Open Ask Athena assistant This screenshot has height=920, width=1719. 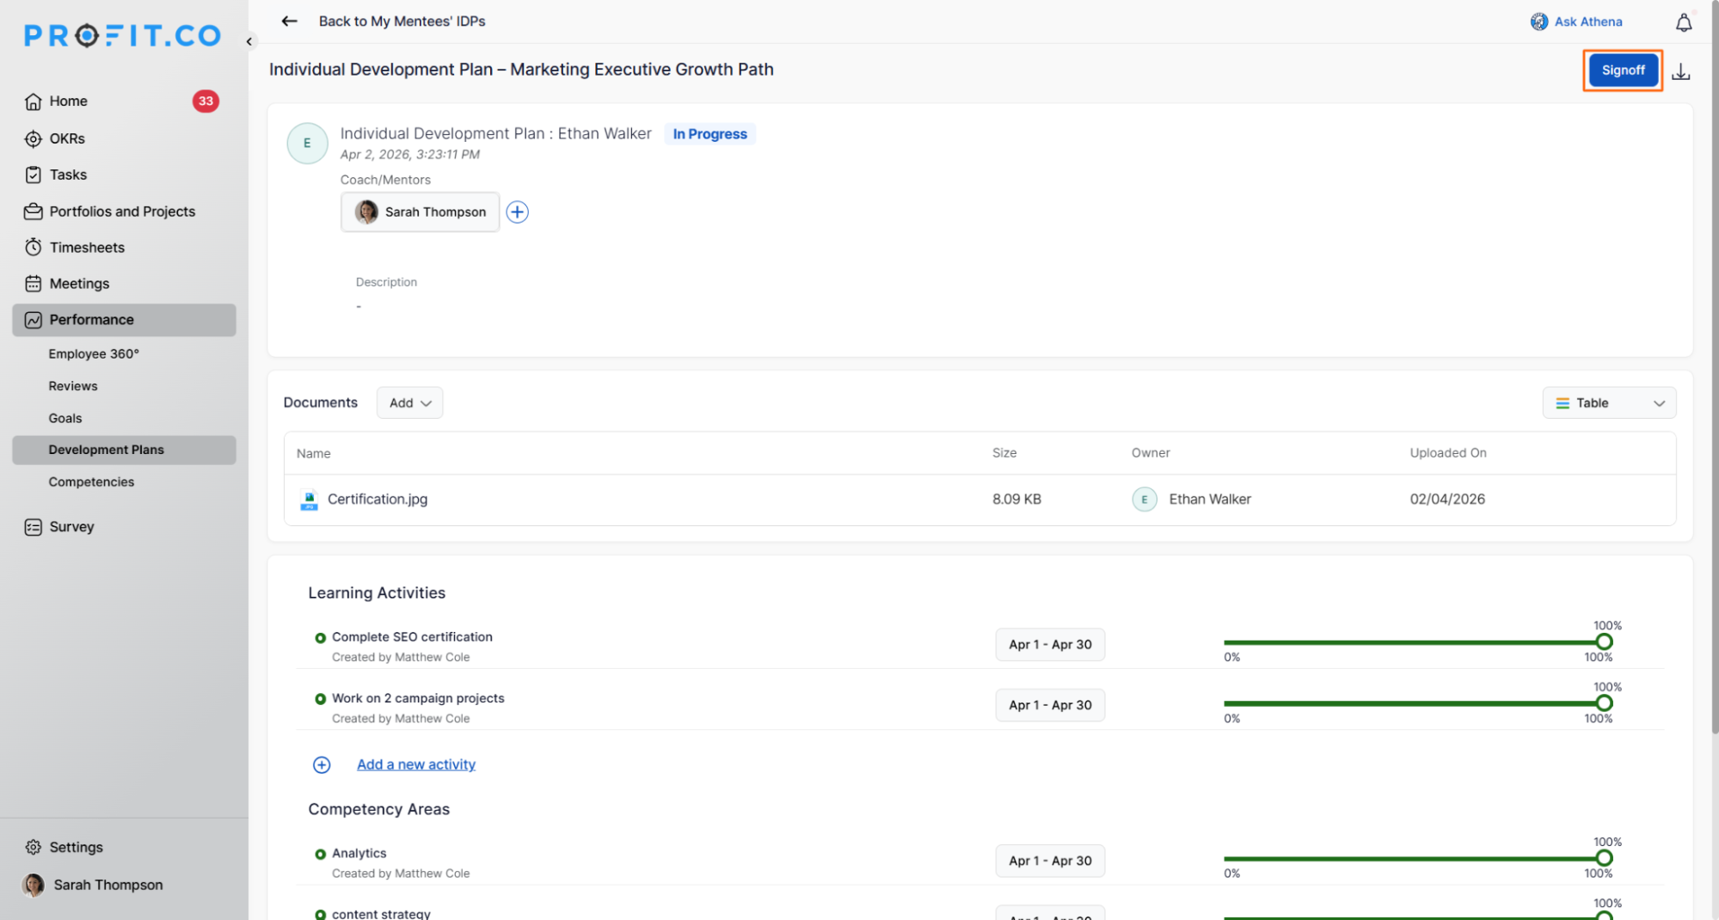(x=1576, y=21)
